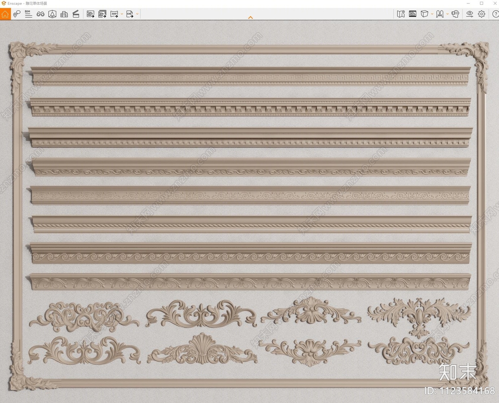
Task: Open visual settings eye icon
Action: 470,14
